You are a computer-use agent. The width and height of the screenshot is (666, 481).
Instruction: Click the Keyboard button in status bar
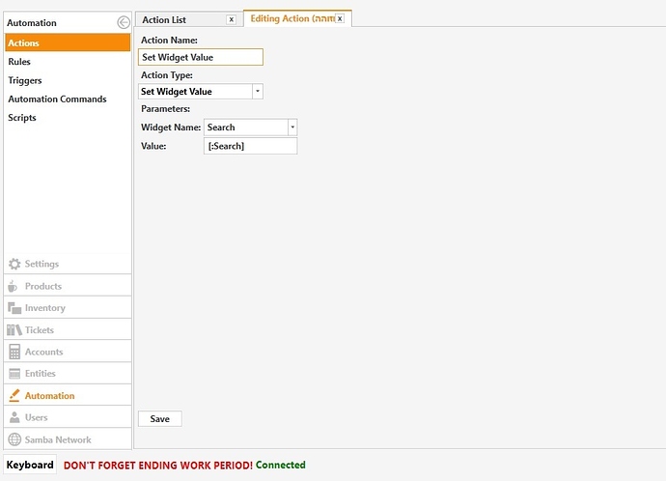pyautogui.click(x=30, y=465)
